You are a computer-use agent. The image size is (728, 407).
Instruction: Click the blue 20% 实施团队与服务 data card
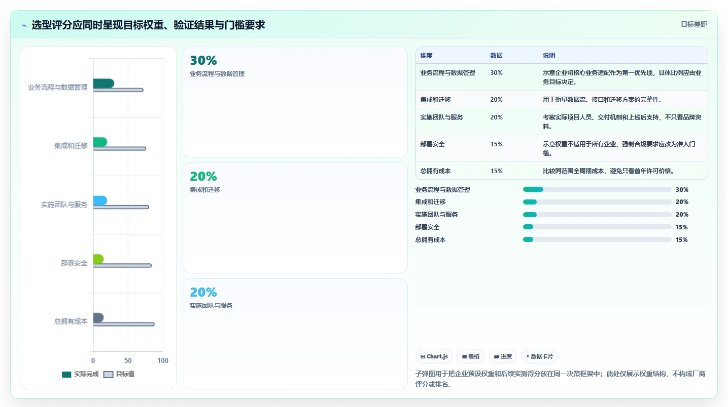click(295, 334)
